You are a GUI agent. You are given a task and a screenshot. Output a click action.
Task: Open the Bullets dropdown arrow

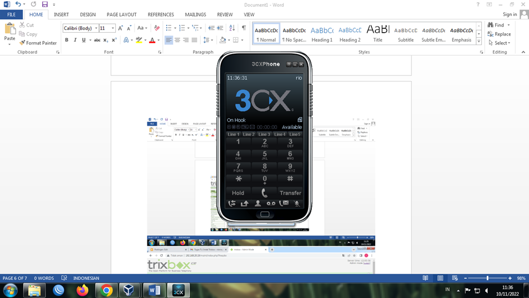[175, 28]
